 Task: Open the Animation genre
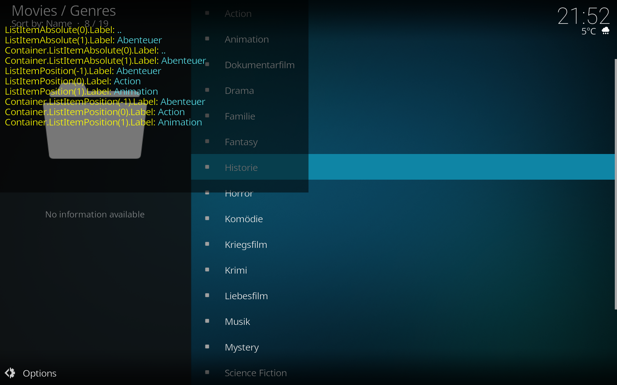(x=246, y=39)
